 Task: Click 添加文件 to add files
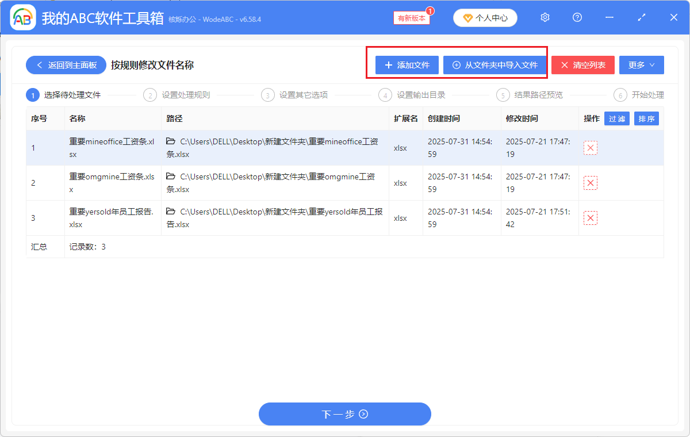407,64
